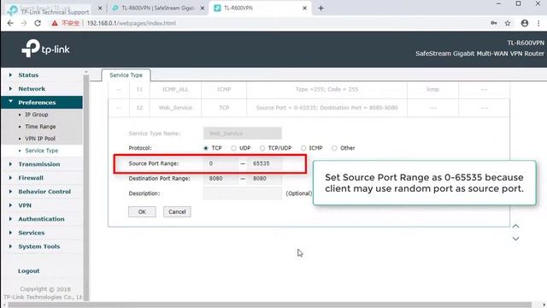Expand the Transmission menu
Viewport: 547px width, 308px height.
(x=39, y=164)
